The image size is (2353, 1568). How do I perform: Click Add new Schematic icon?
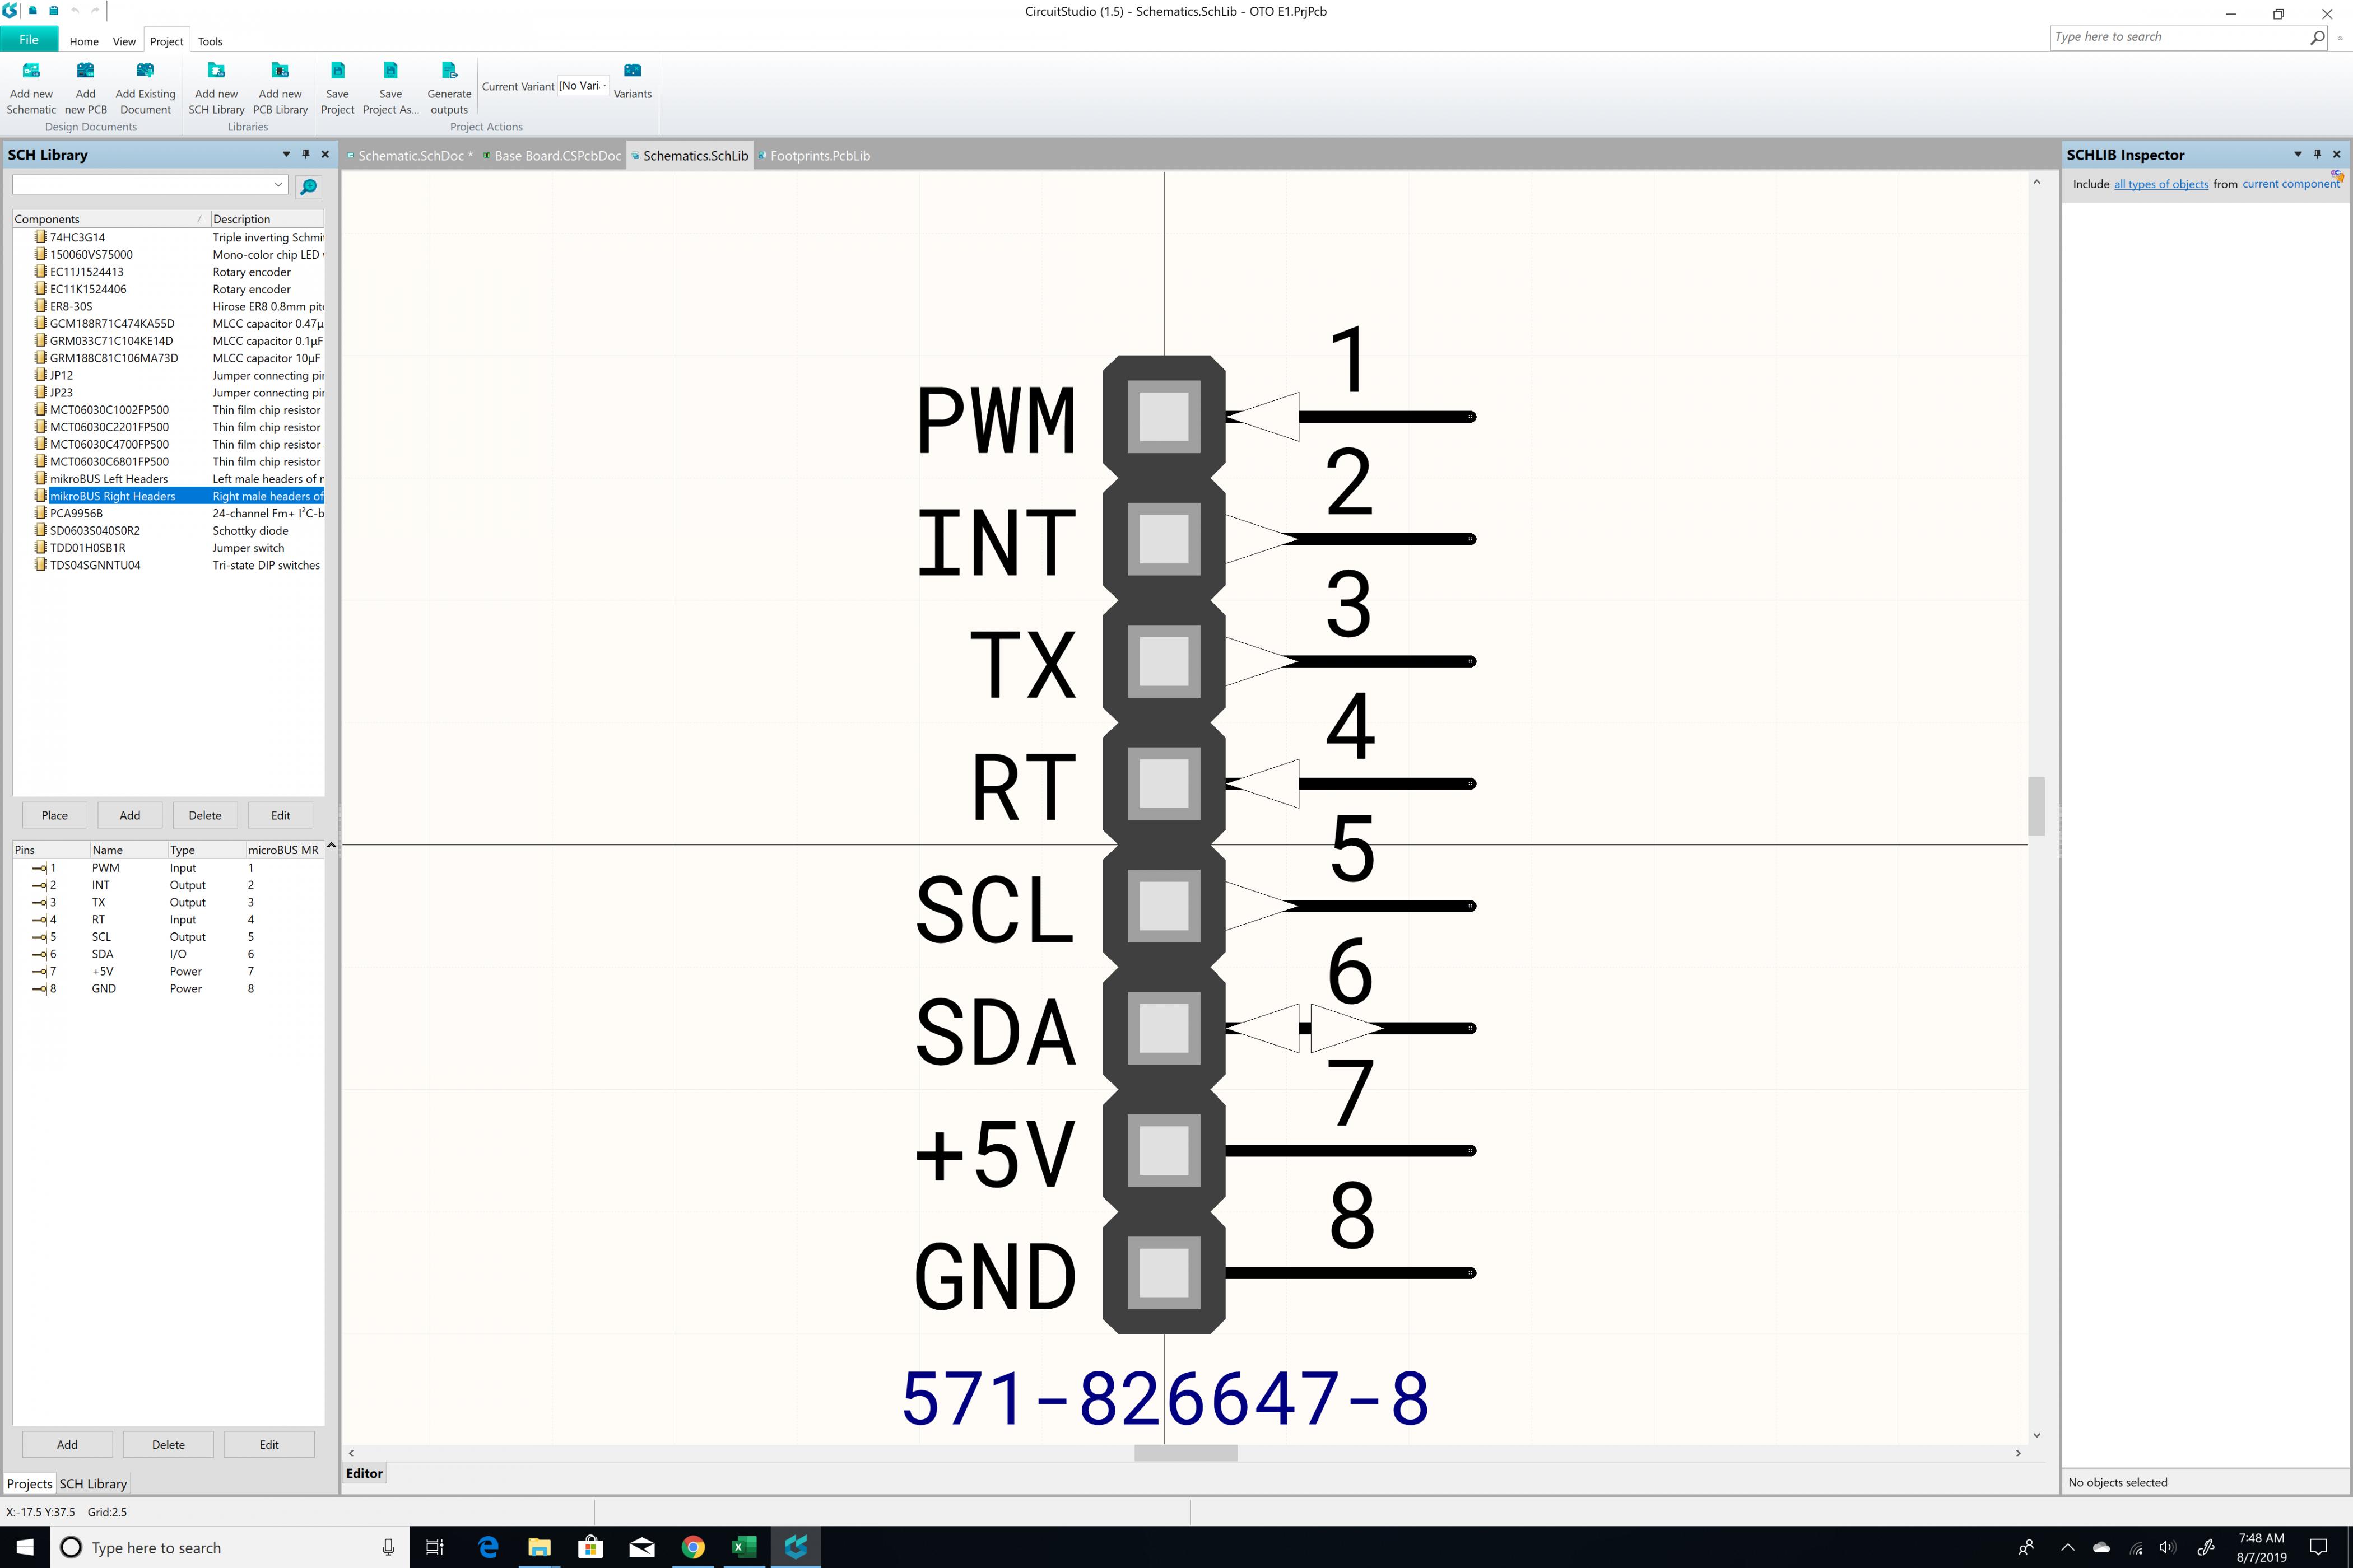click(31, 71)
